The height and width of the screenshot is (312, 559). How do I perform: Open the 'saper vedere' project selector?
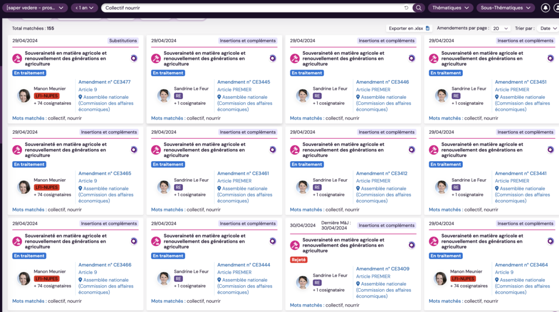pyautogui.click(x=36, y=8)
